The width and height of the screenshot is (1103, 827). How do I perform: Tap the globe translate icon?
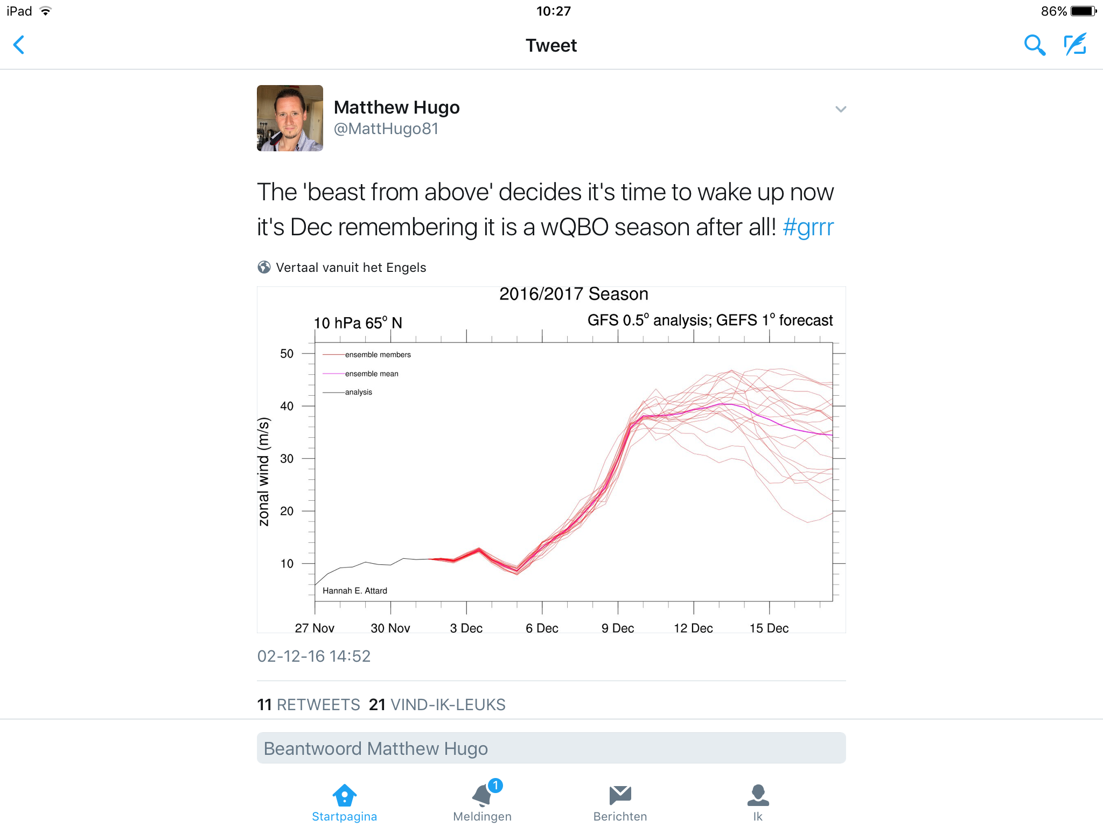coord(264,267)
